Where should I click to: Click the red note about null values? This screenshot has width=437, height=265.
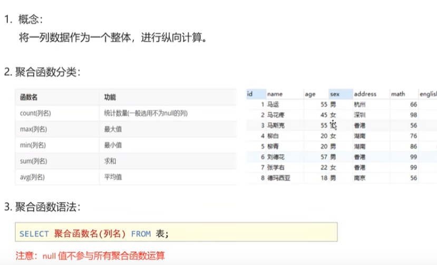(x=90, y=256)
